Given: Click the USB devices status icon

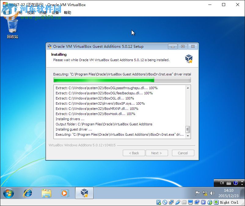Looking at the screenshot, I should click(177, 202).
